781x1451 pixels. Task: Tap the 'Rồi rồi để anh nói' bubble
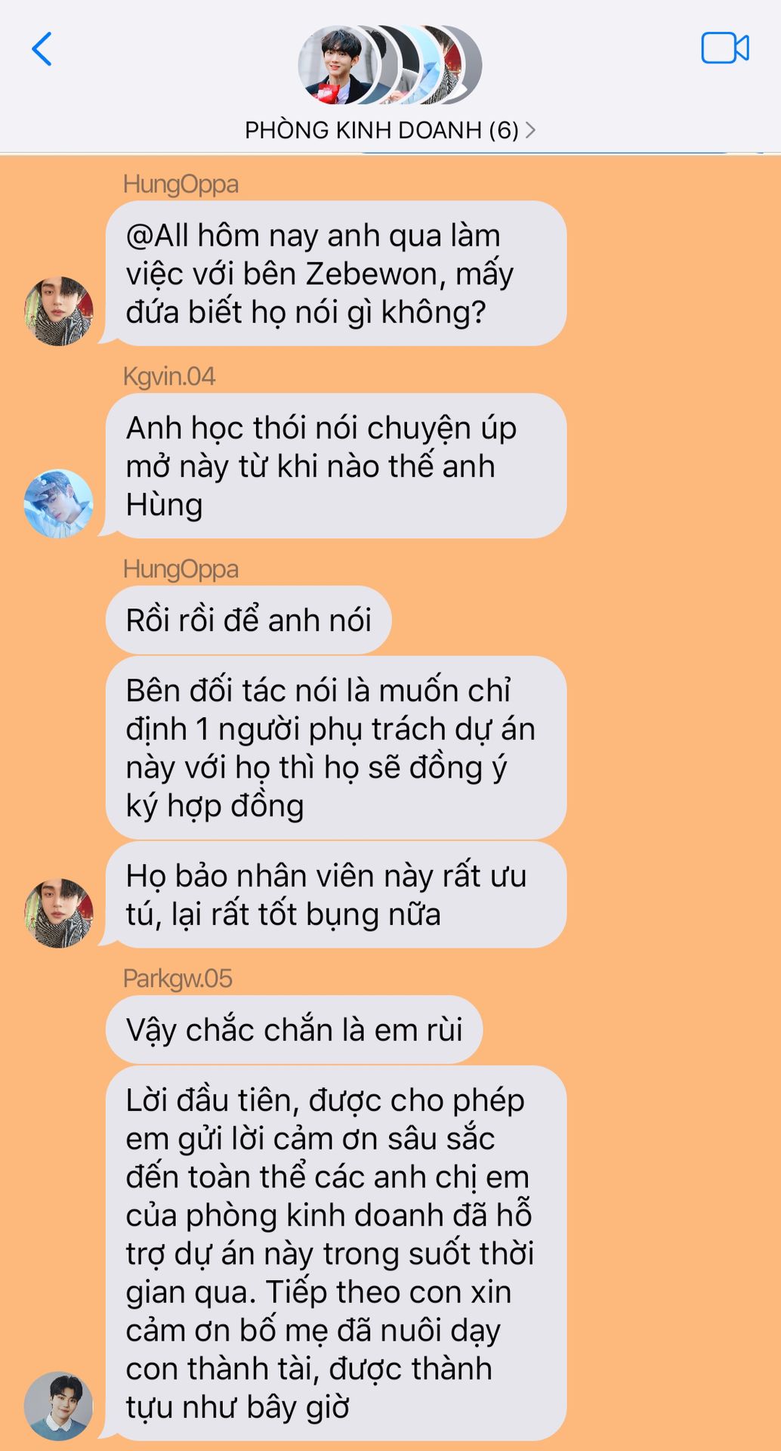tap(248, 620)
